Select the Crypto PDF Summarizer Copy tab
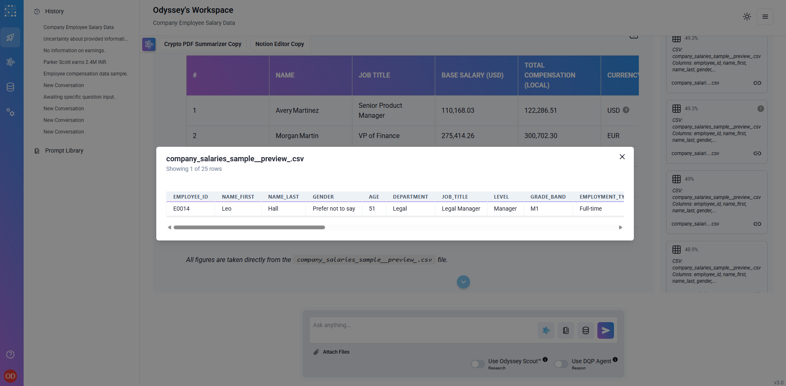The image size is (786, 386). click(202, 44)
